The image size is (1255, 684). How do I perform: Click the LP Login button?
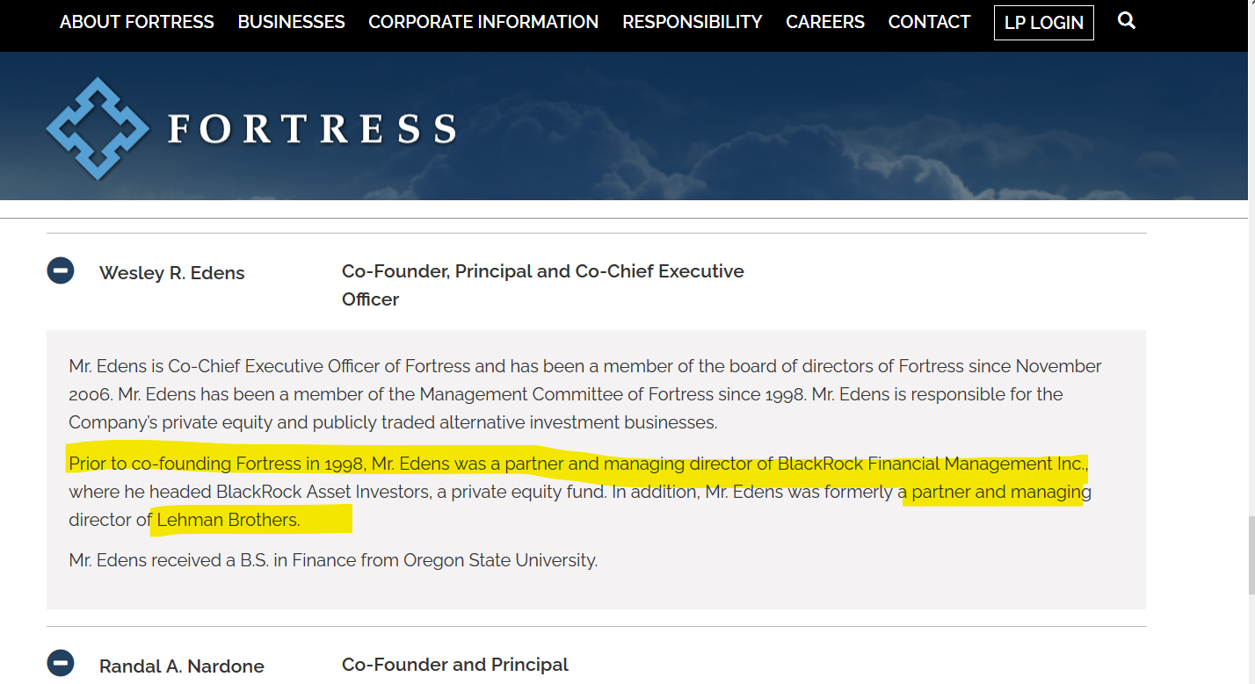[1044, 23]
